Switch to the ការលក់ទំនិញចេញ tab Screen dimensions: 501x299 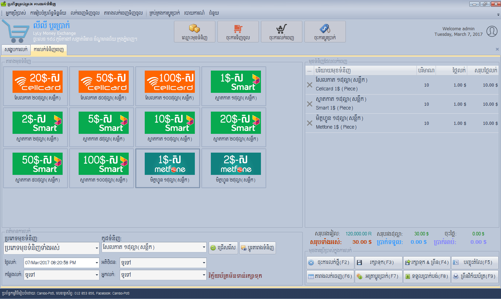pos(49,50)
